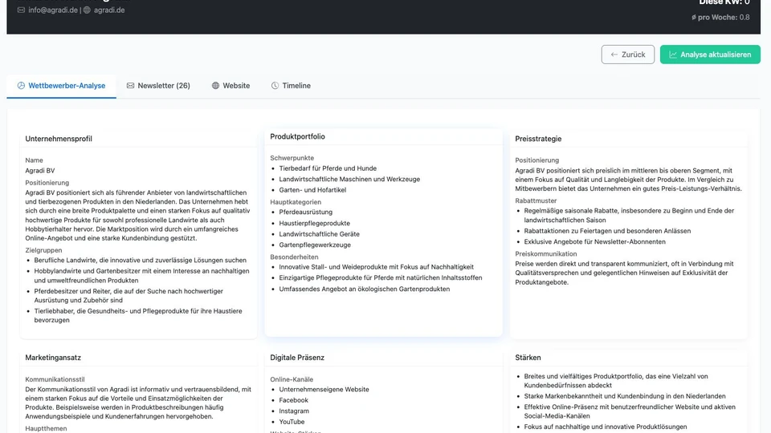This screenshot has height=433, width=771.
Task: Click the globe icon next to agradi.de
Action: [87, 10]
